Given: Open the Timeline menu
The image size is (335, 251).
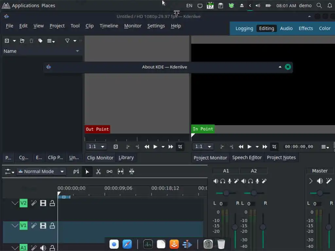Looking at the screenshot, I should pyautogui.click(x=109, y=26).
